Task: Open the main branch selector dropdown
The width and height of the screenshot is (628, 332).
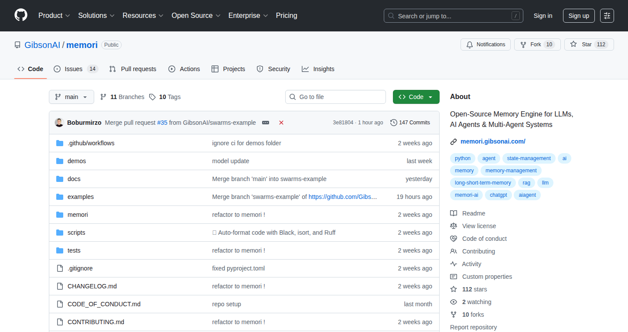Action: click(x=72, y=97)
